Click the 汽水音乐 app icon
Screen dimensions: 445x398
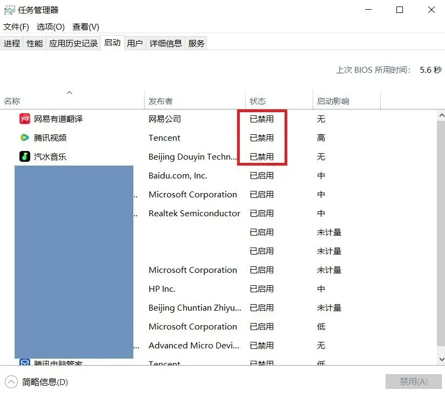coord(25,156)
